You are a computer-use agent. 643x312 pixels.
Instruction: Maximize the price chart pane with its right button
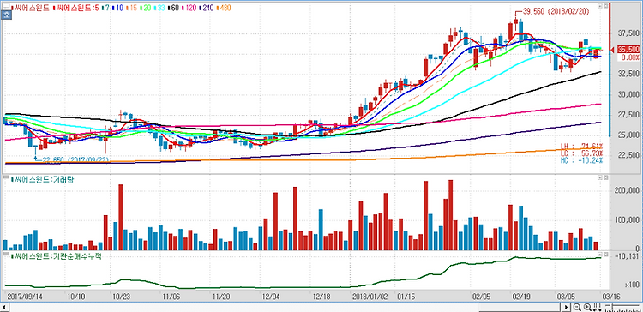(605, 6)
